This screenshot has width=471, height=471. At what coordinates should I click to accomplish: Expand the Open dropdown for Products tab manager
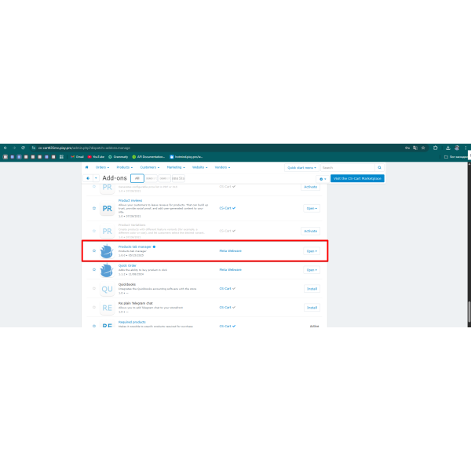[x=312, y=251]
